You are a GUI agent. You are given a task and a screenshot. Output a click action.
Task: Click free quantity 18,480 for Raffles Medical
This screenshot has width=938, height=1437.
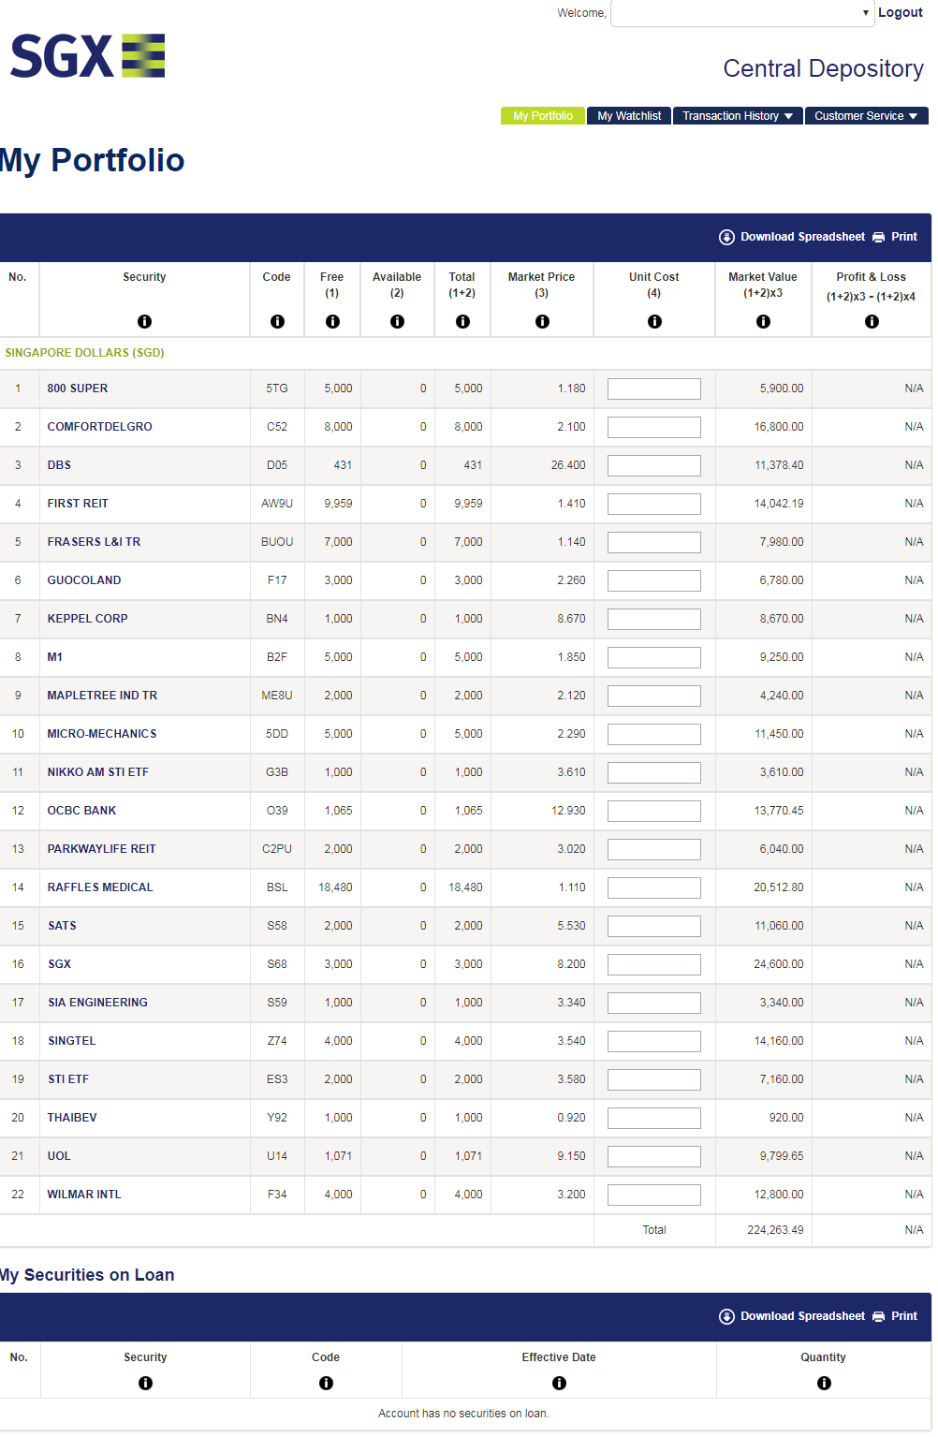tap(335, 887)
